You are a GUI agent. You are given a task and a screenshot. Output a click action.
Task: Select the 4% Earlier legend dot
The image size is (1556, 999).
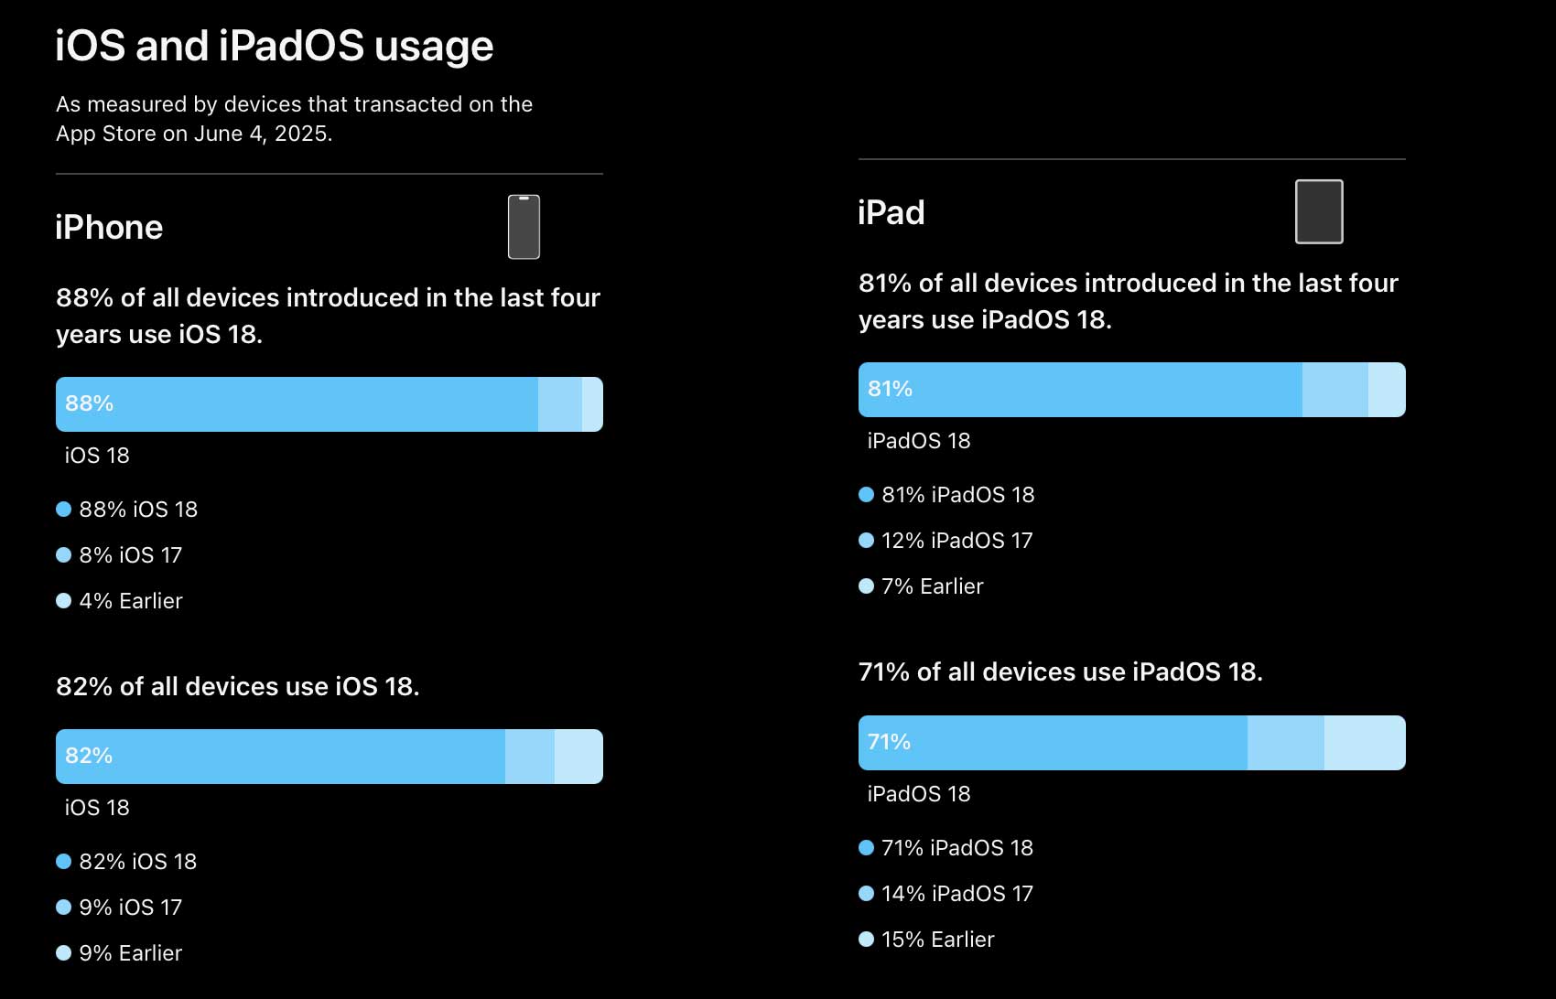pyautogui.click(x=63, y=601)
